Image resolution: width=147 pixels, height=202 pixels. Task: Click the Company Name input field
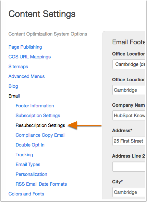click(x=129, y=116)
